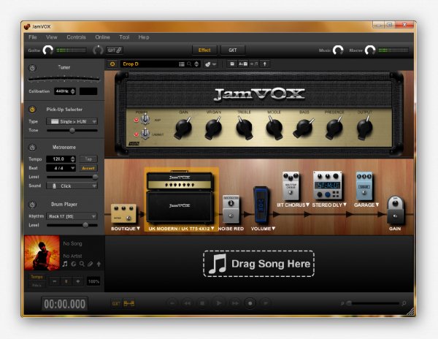The height and width of the screenshot is (339, 438).
Task: Switch to the Effect view button
Action: click(x=204, y=50)
